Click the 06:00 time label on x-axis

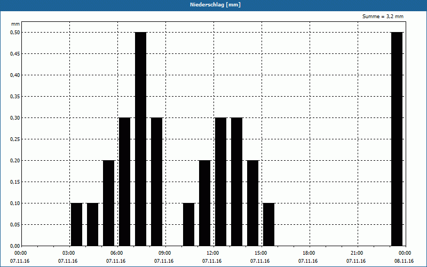(117, 253)
